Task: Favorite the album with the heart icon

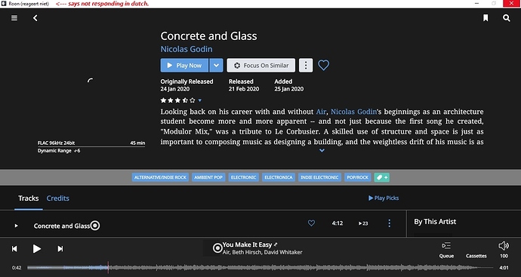Action: click(324, 65)
